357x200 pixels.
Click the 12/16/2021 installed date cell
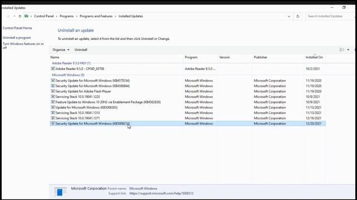pos(313,118)
